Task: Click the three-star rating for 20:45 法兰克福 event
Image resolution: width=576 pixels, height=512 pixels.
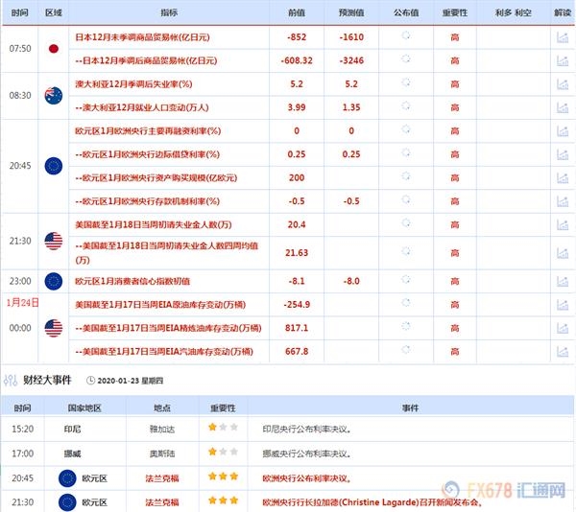Action: [x=224, y=477]
